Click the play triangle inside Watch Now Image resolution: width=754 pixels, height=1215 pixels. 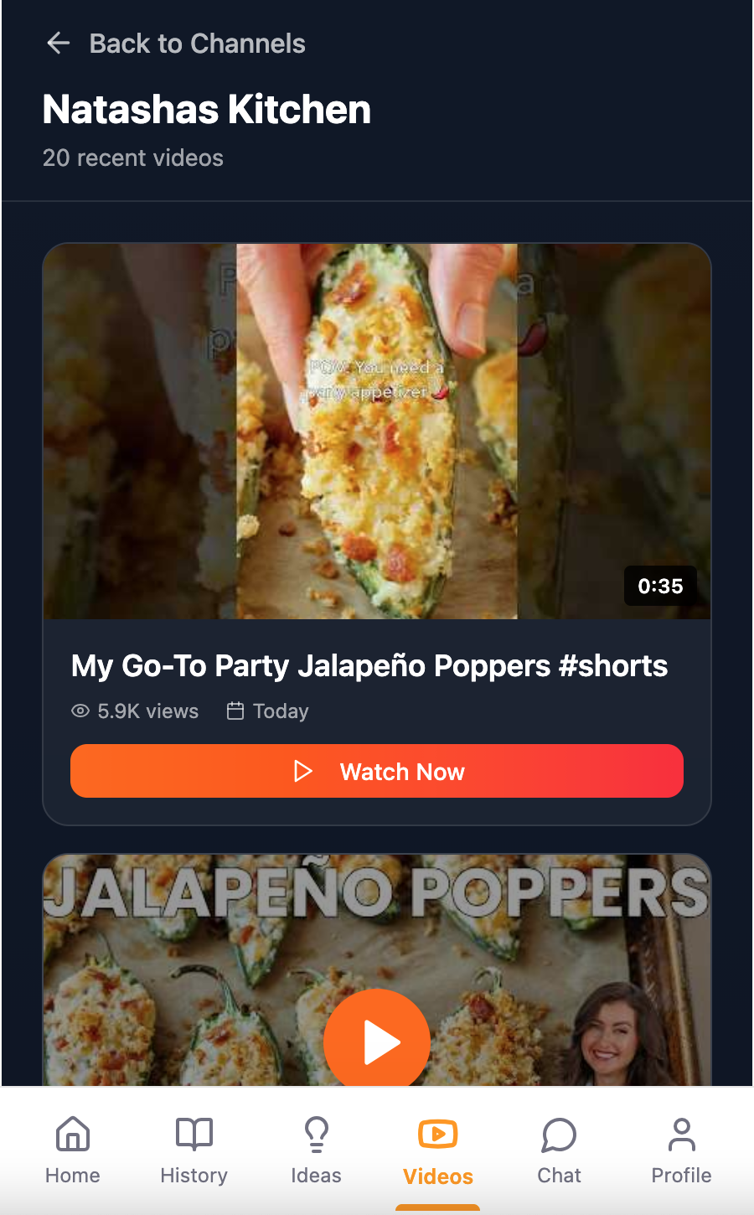coord(303,771)
